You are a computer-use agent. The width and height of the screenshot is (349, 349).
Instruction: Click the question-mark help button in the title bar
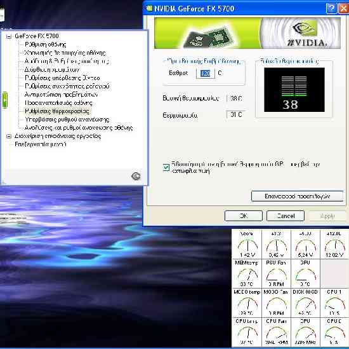[x=331, y=8]
